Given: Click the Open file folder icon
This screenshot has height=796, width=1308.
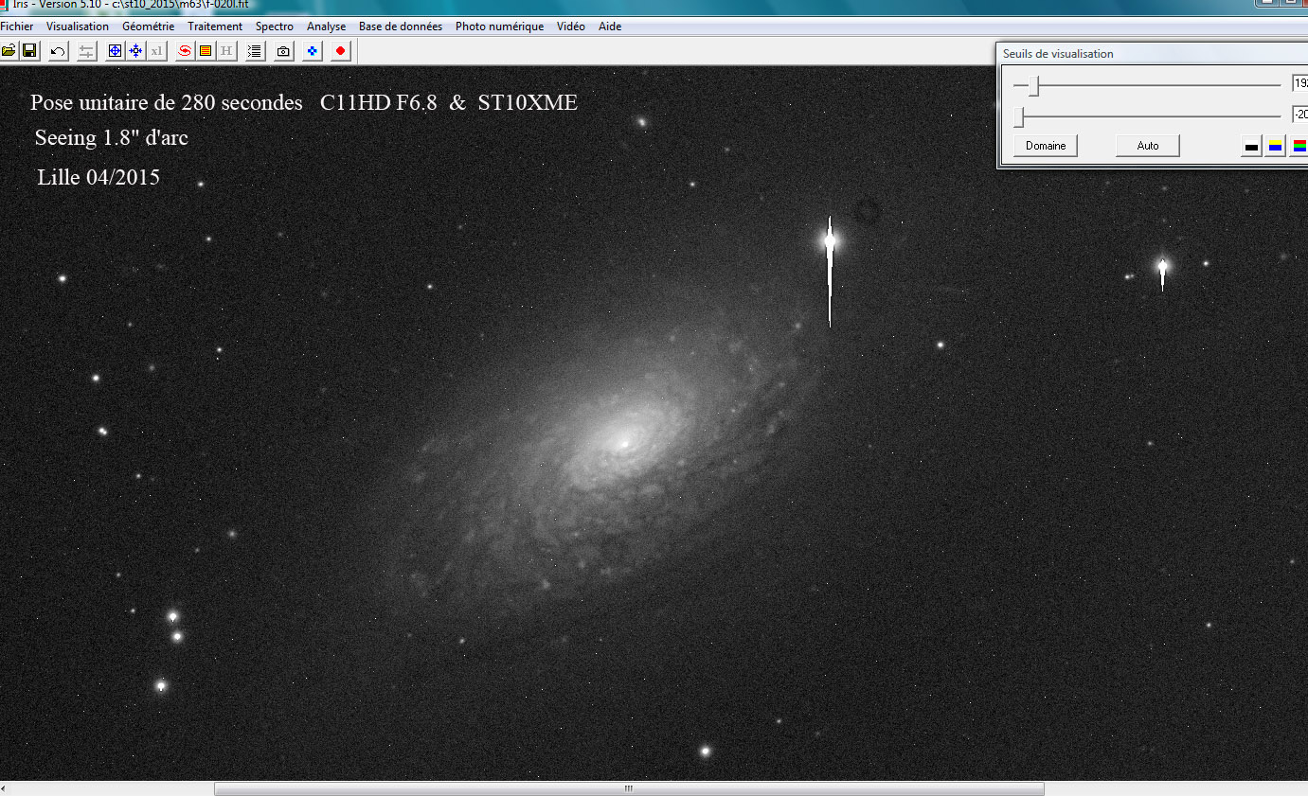Looking at the screenshot, I should click(x=9, y=50).
